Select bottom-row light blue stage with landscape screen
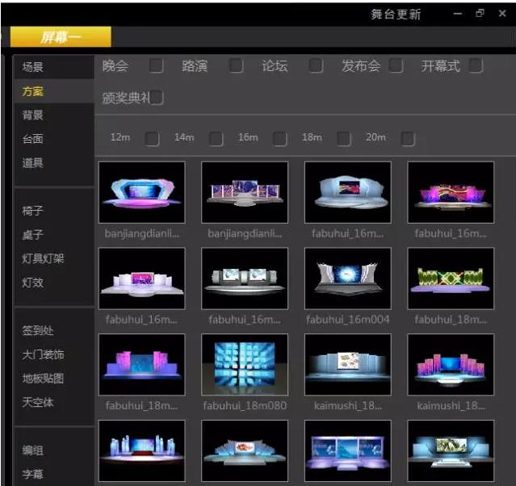This screenshot has height=486, width=516. (x=451, y=450)
